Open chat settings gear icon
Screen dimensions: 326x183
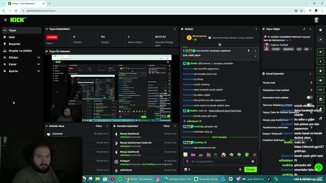point(240,170)
